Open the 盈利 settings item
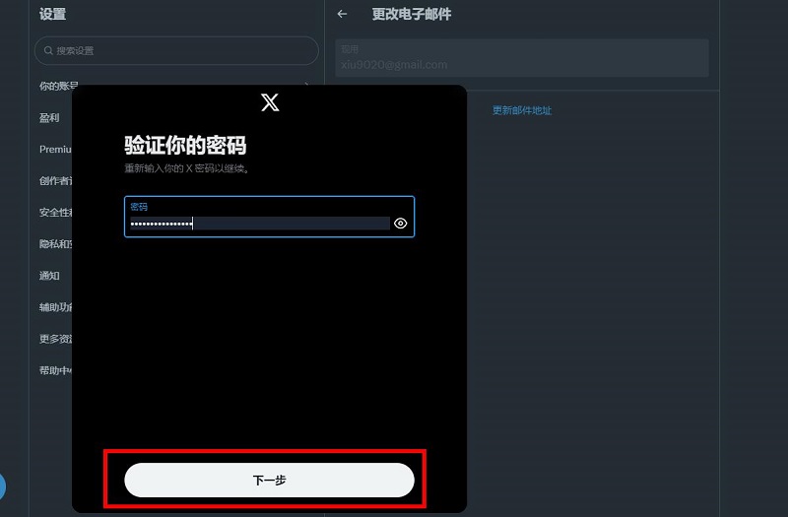This screenshot has width=788, height=517. point(49,117)
